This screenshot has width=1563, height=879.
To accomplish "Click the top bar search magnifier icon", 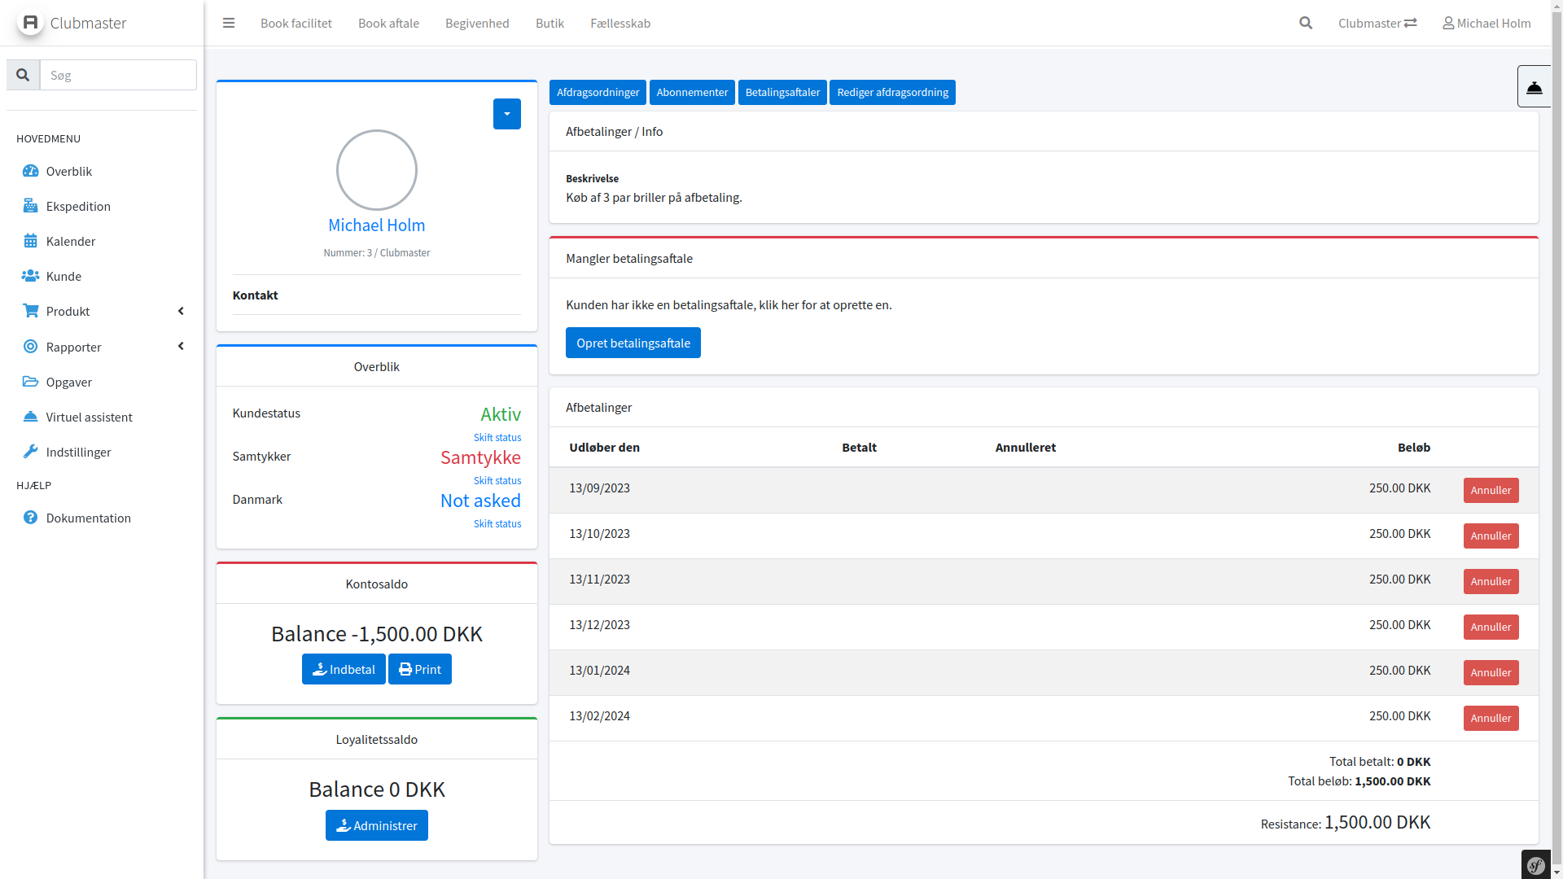I will [x=1306, y=23].
